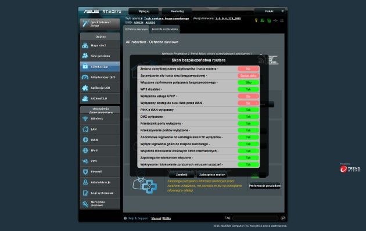366x231 pixels.
Task: Switch to kontrola rodzicielska tab
Action: click(x=165, y=30)
